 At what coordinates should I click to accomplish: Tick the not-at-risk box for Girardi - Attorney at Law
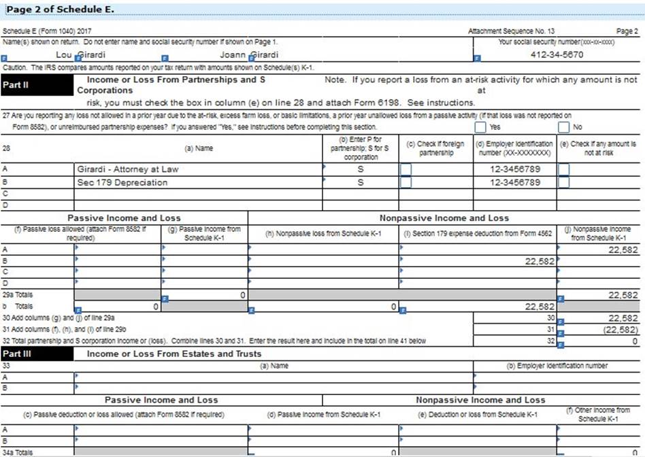coord(563,169)
